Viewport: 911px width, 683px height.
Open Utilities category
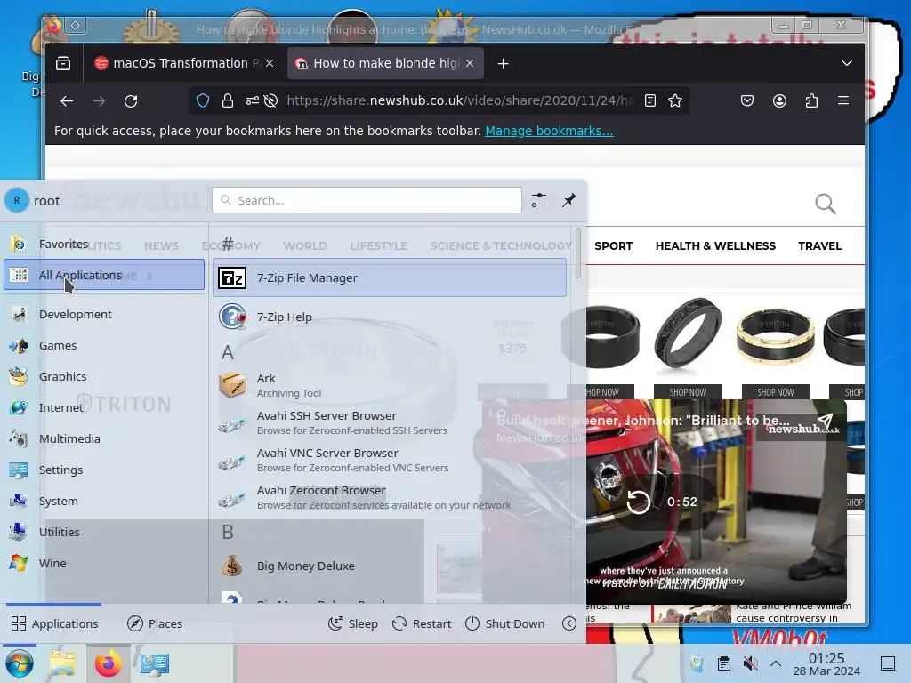coord(104,532)
